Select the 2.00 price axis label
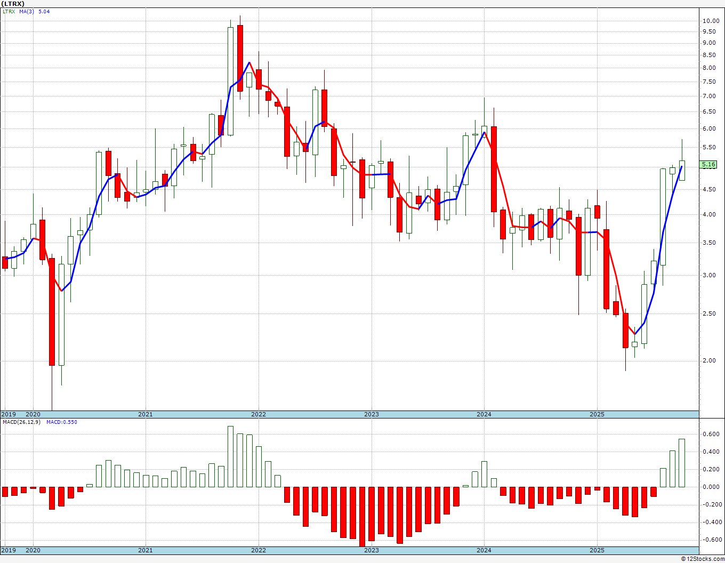 point(708,360)
